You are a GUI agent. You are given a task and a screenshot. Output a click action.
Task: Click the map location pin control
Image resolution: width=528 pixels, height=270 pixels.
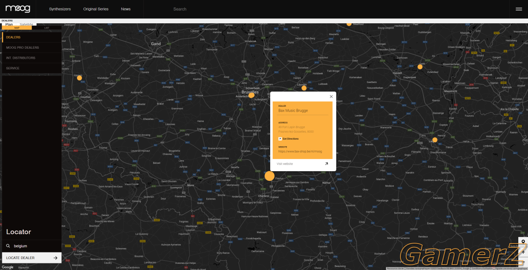coord(523,242)
